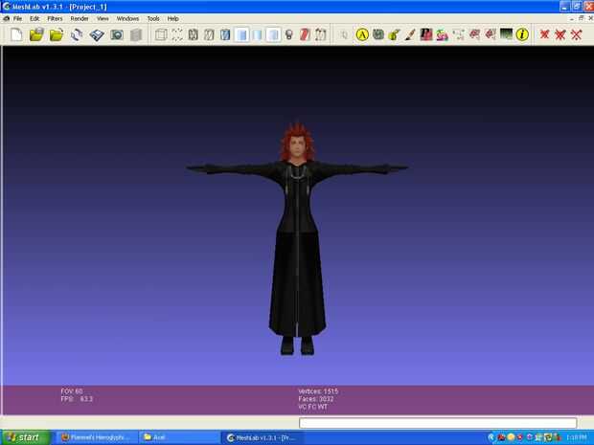Take a snapshot with the camera icon

tap(117, 34)
